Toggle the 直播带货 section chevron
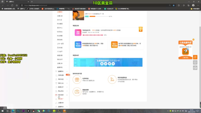201x113 pixels. 67,107
